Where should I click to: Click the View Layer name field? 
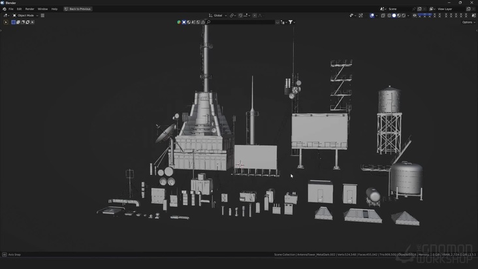tap(451, 9)
